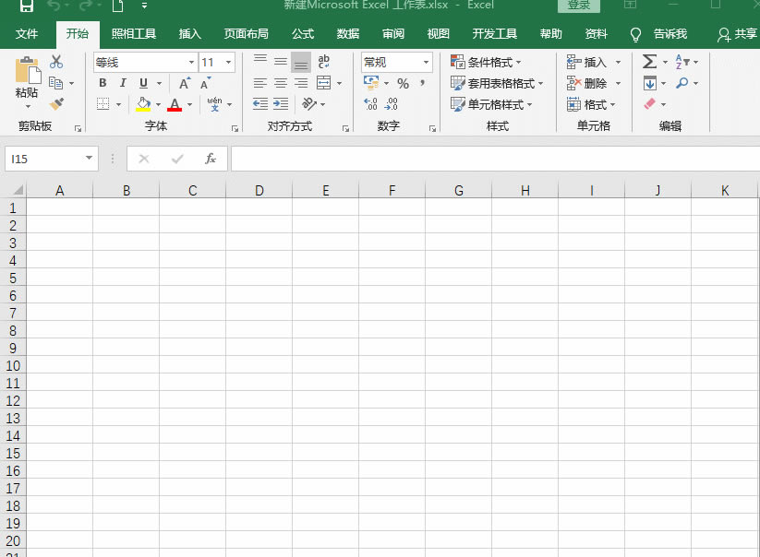Expand the 常规 number format dropdown
This screenshot has width=760, height=557.
[426, 63]
